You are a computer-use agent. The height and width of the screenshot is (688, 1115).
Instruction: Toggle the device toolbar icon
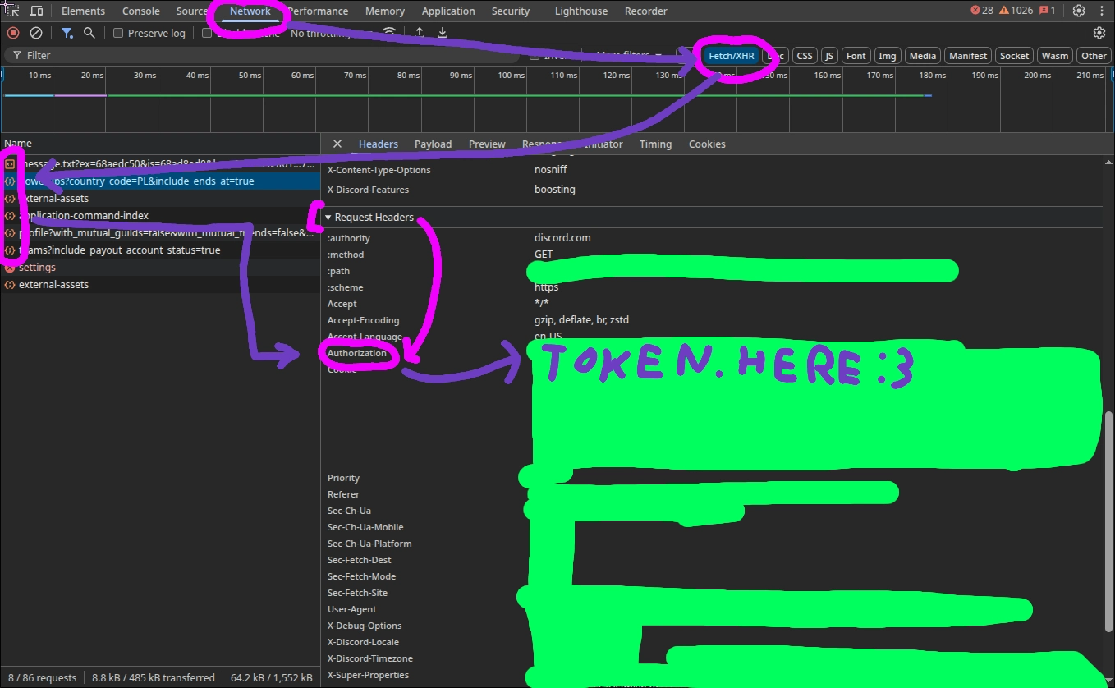(x=37, y=11)
